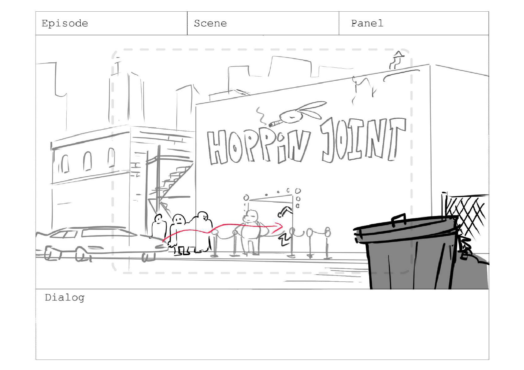Click the Episode field label
The height and width of the screenshot is (370, 524).
click(65, 24)
